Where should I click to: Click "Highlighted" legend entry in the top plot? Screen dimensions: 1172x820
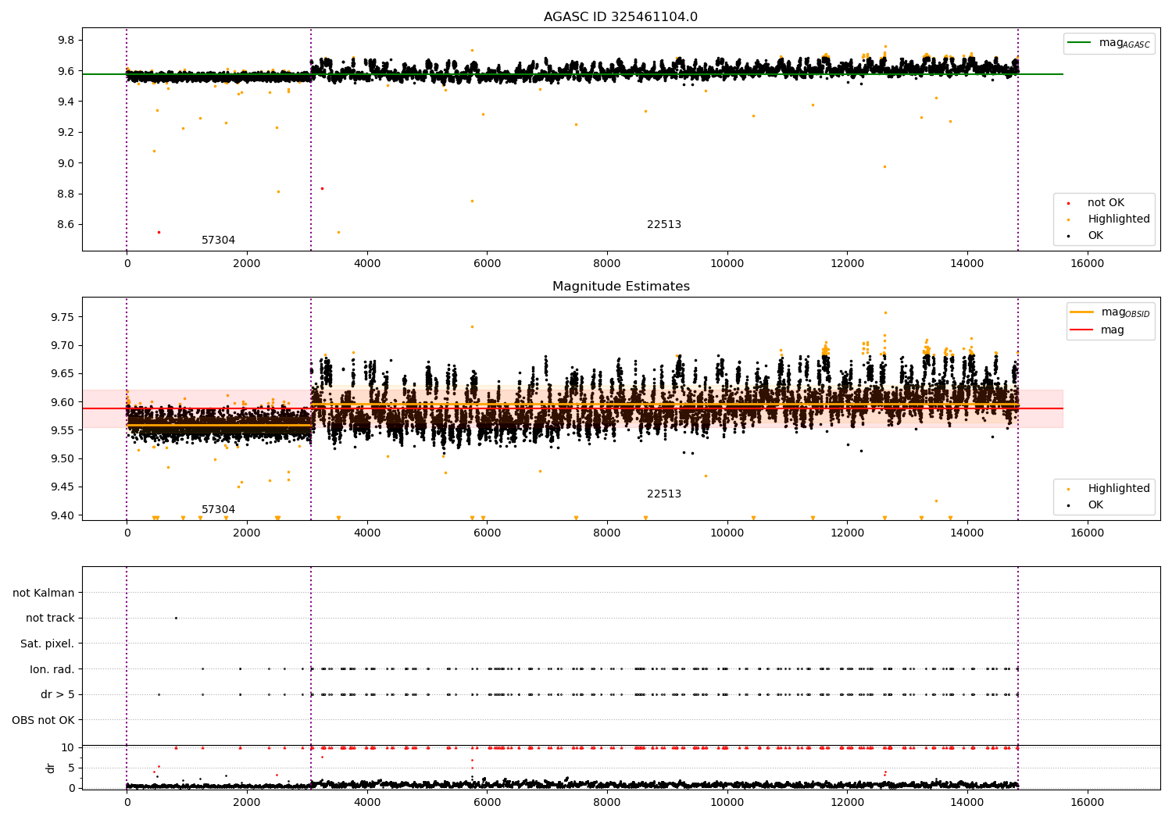click(1119, 219)
